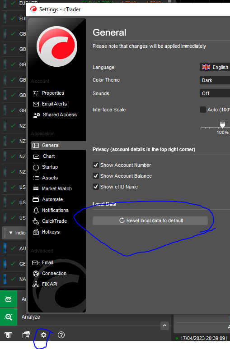The width and height of the screenshot is (230, 349).
Task: Open Properties in the Account section
Action: pyautogui.click(x=53, y=93)
